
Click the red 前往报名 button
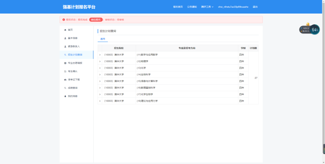(96, 20)
